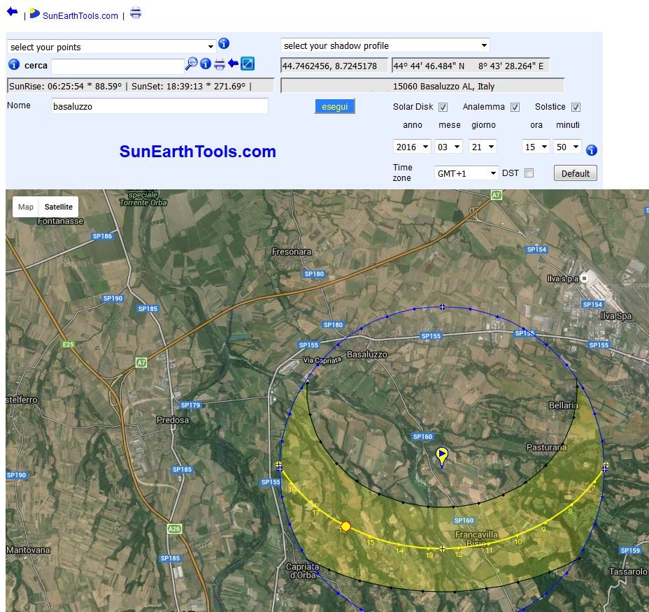Switch to Map view tab
This screenshot has width=649, height=612.
pyautogui.click(x=26, y=207)
